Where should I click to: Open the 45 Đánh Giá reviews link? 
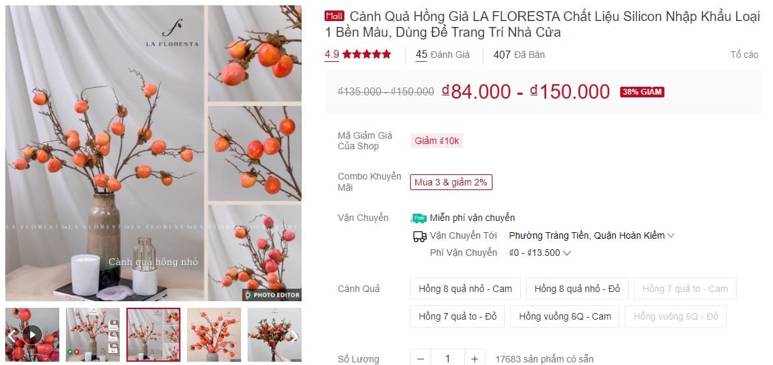(442, 55)
